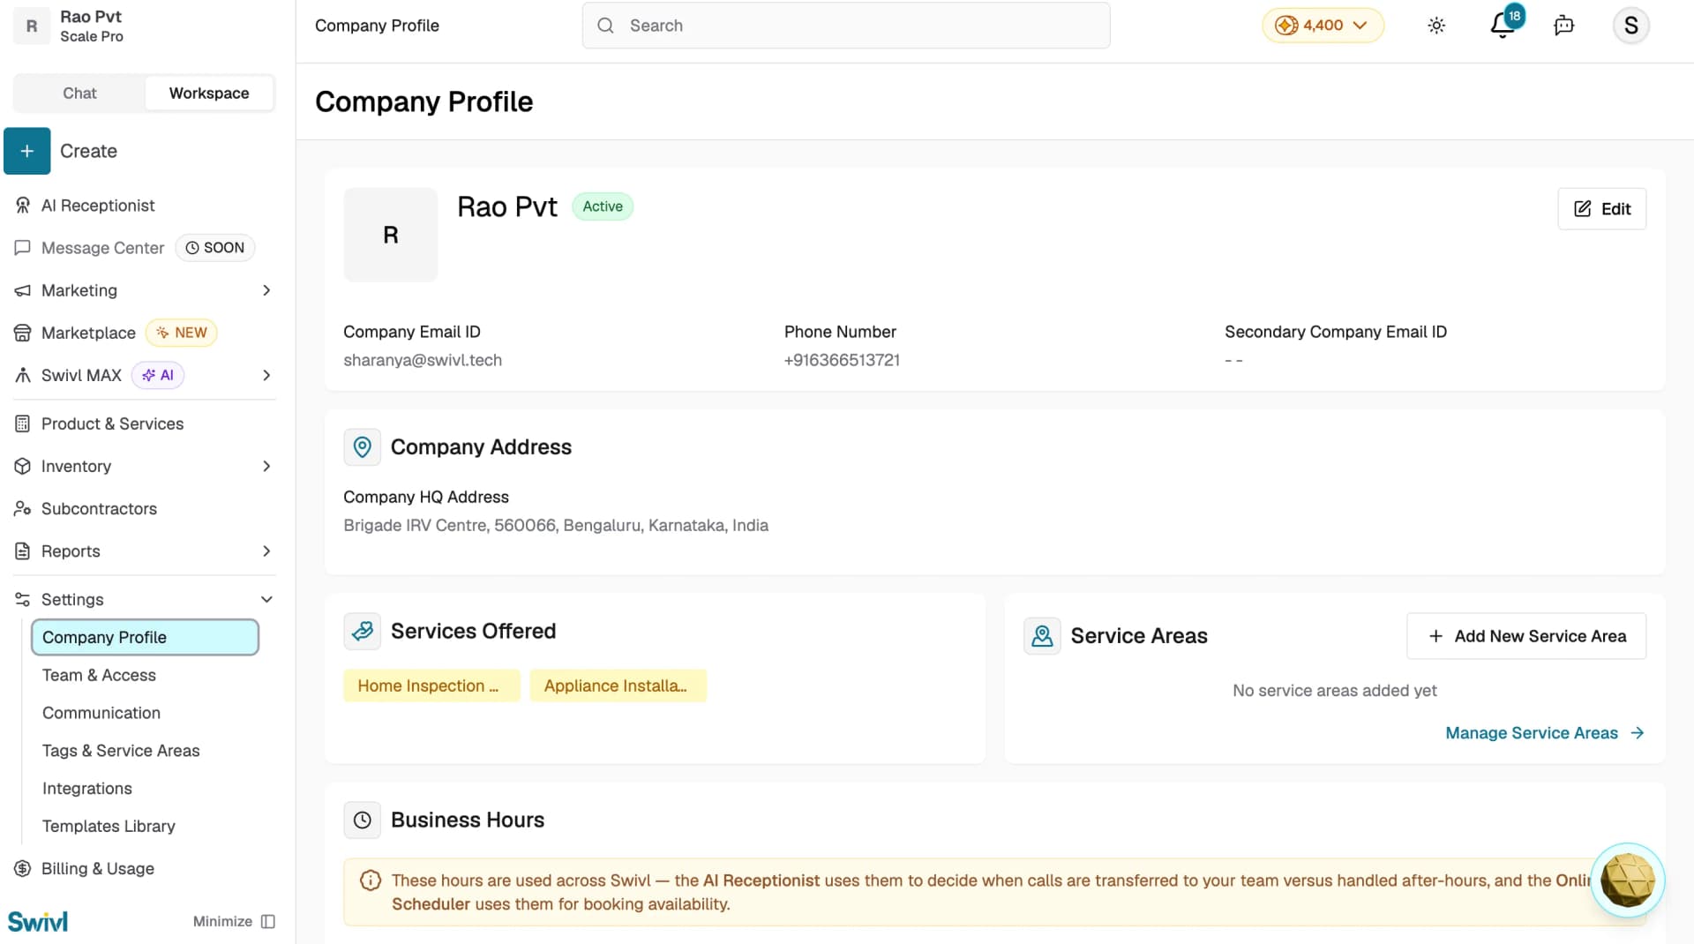1694x944 pixels.
Task: Open Team & Access settings
Action: [99, 675]
